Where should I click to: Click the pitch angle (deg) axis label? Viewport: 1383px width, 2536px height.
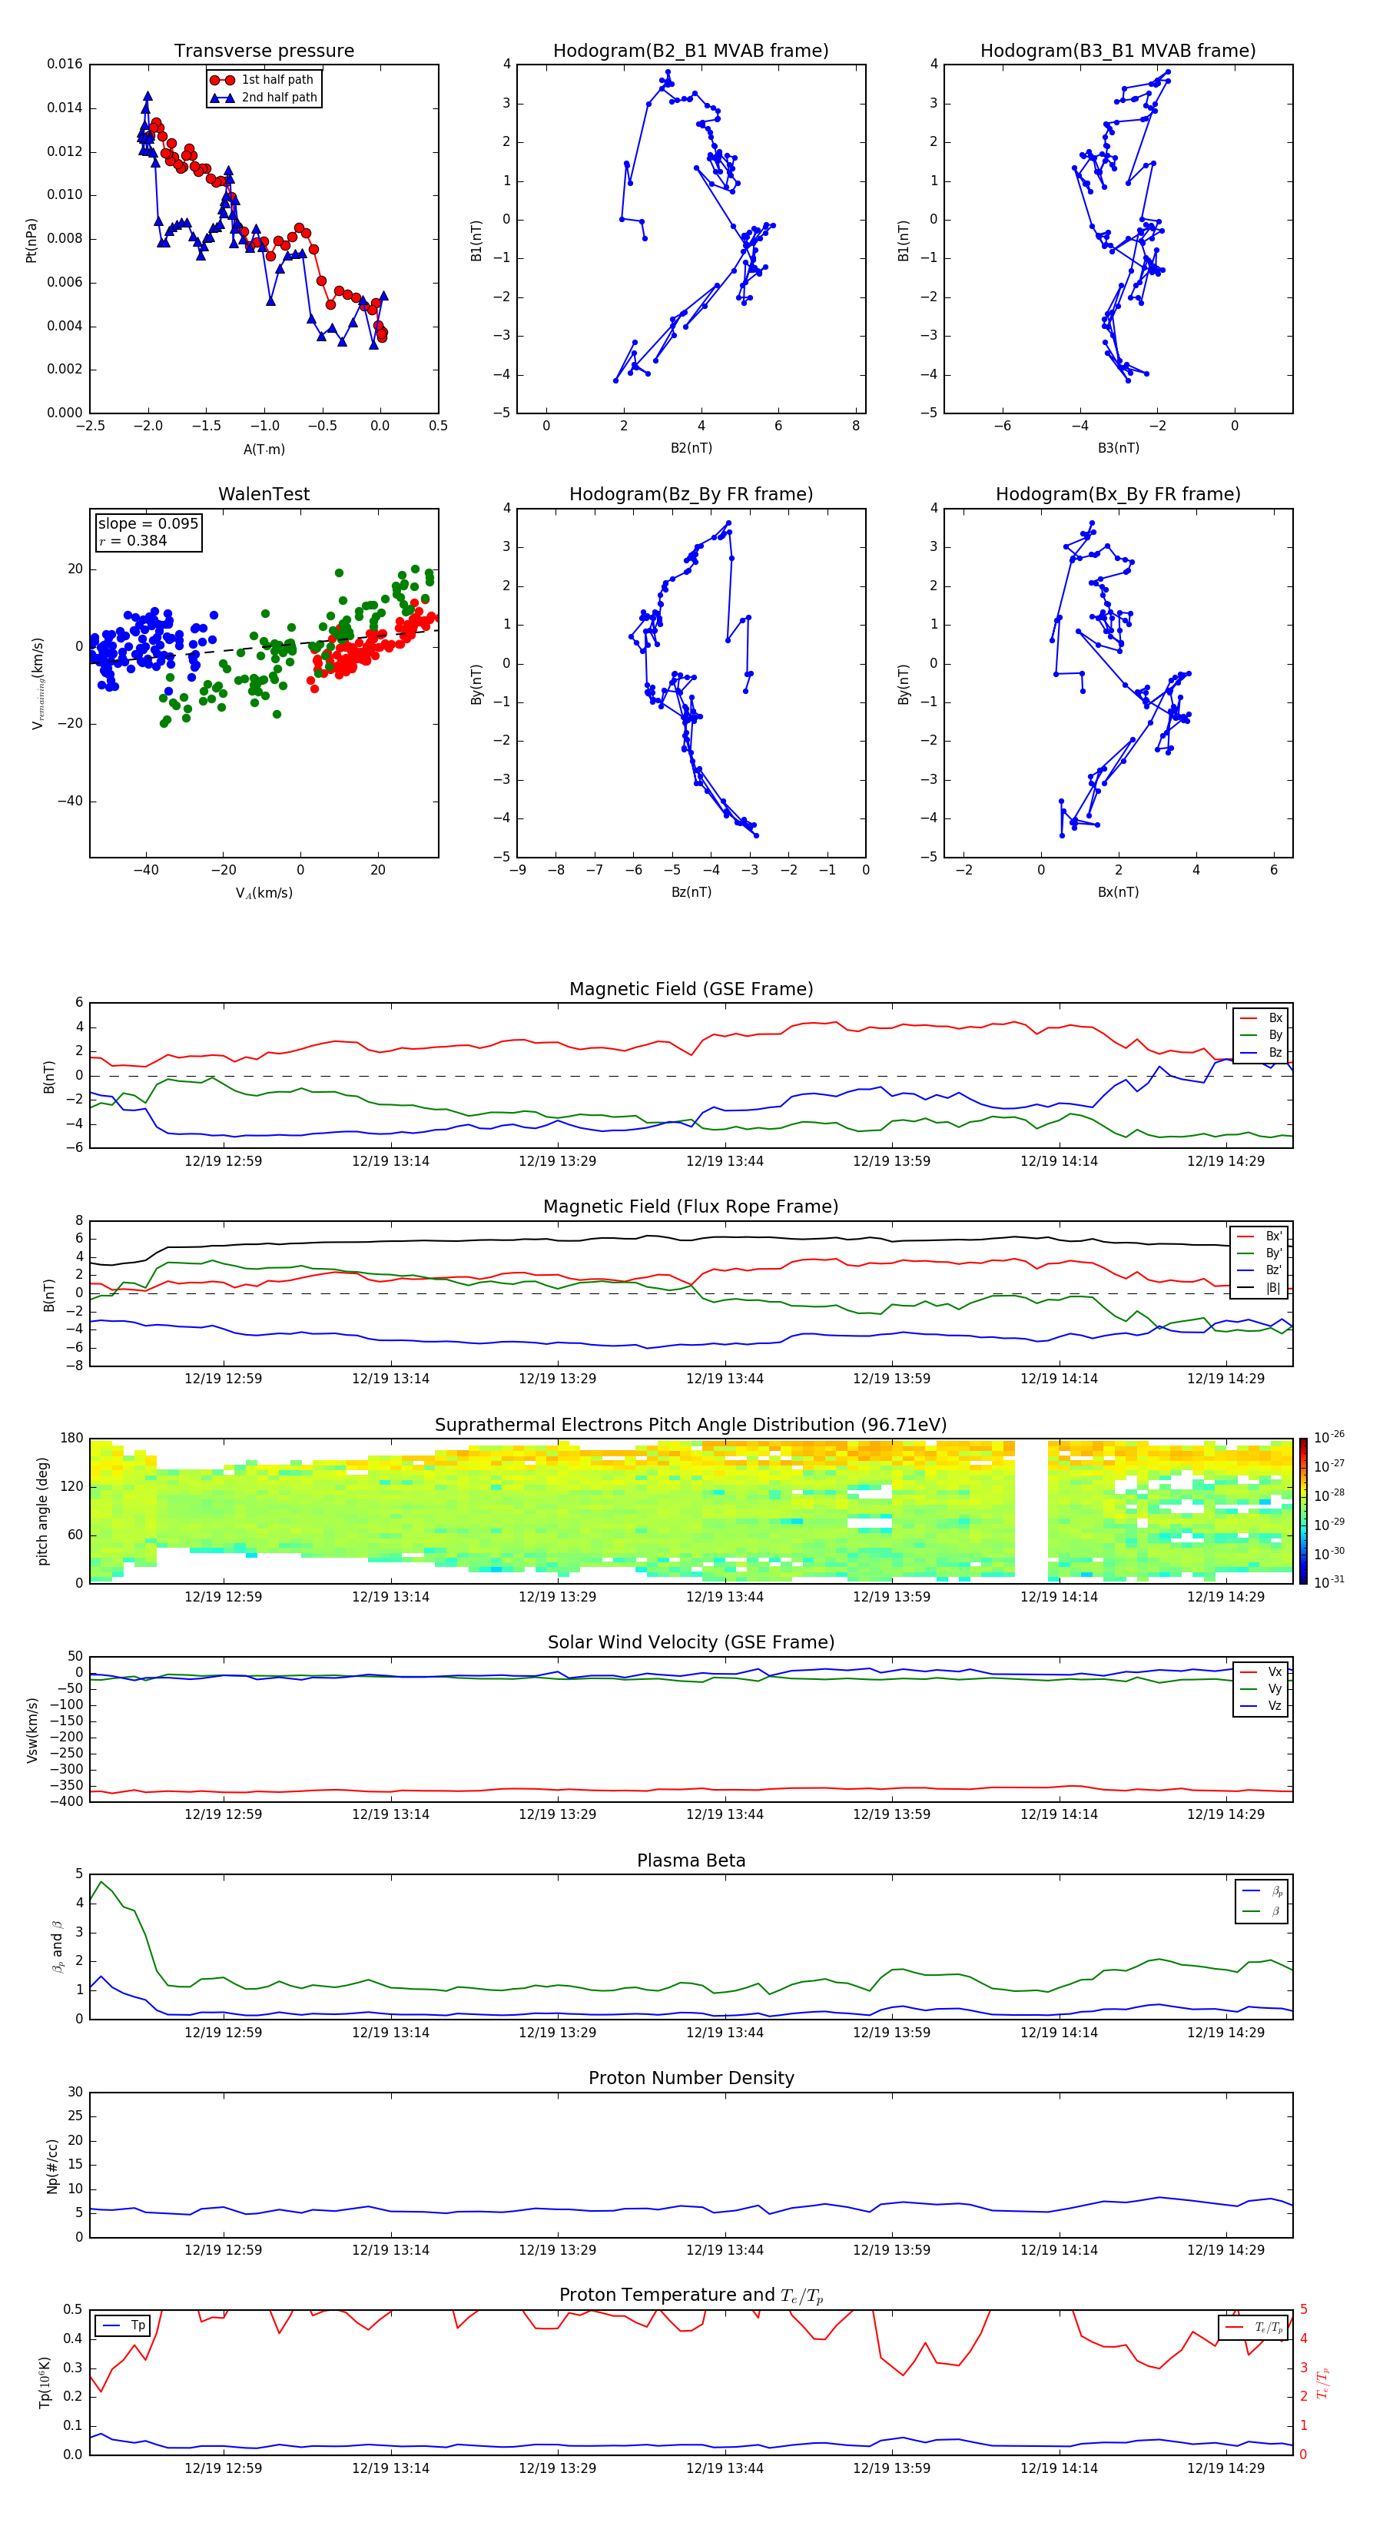(x=42, y=1511)
